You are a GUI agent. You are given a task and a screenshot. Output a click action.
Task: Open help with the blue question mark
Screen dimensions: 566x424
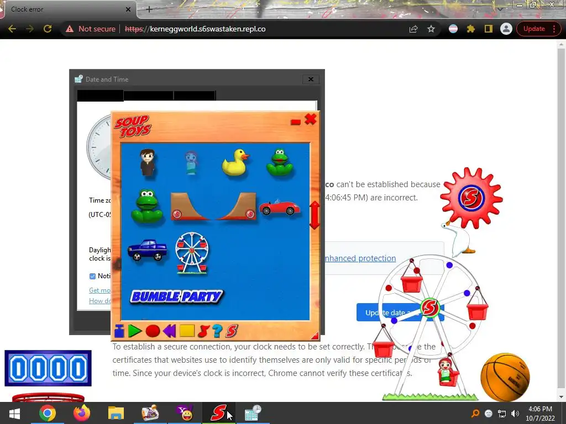(x=217, y=331)
